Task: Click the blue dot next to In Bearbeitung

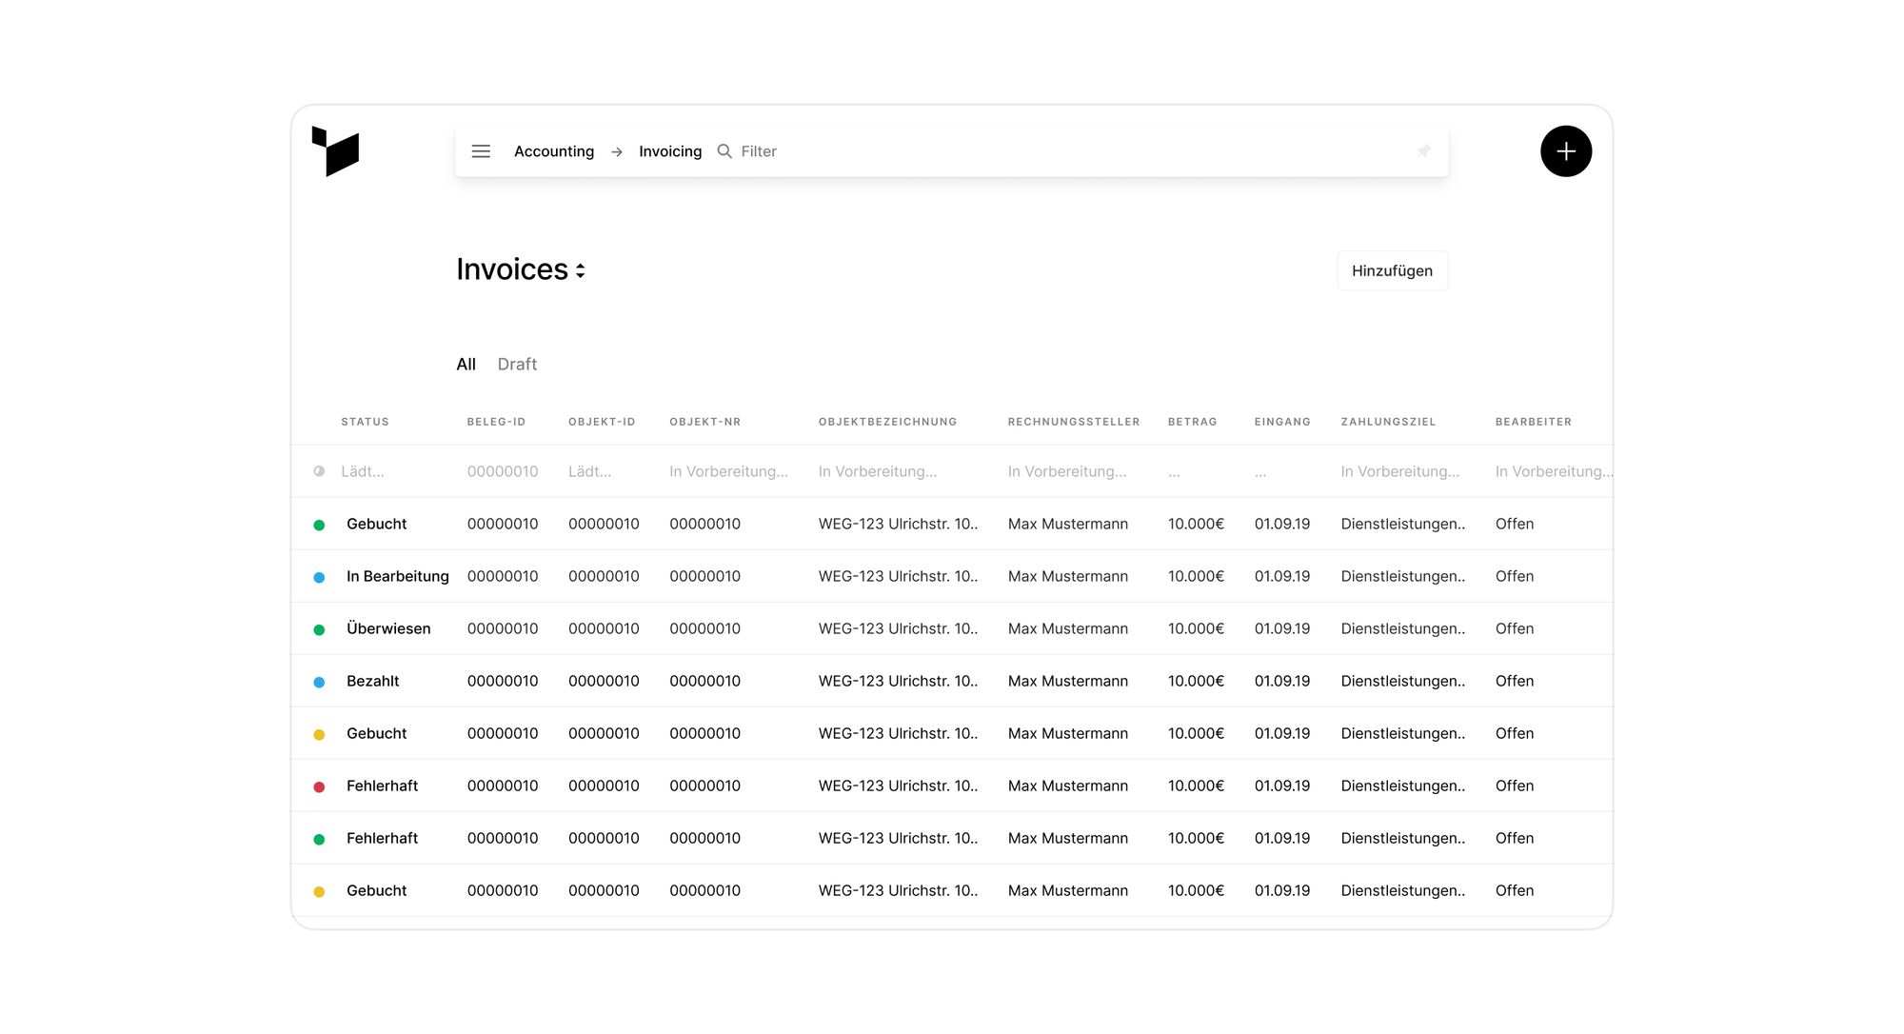Action: point(319,577)
